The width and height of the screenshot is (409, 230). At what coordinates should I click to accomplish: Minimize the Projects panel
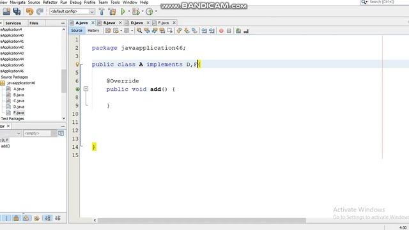point(63,23)
